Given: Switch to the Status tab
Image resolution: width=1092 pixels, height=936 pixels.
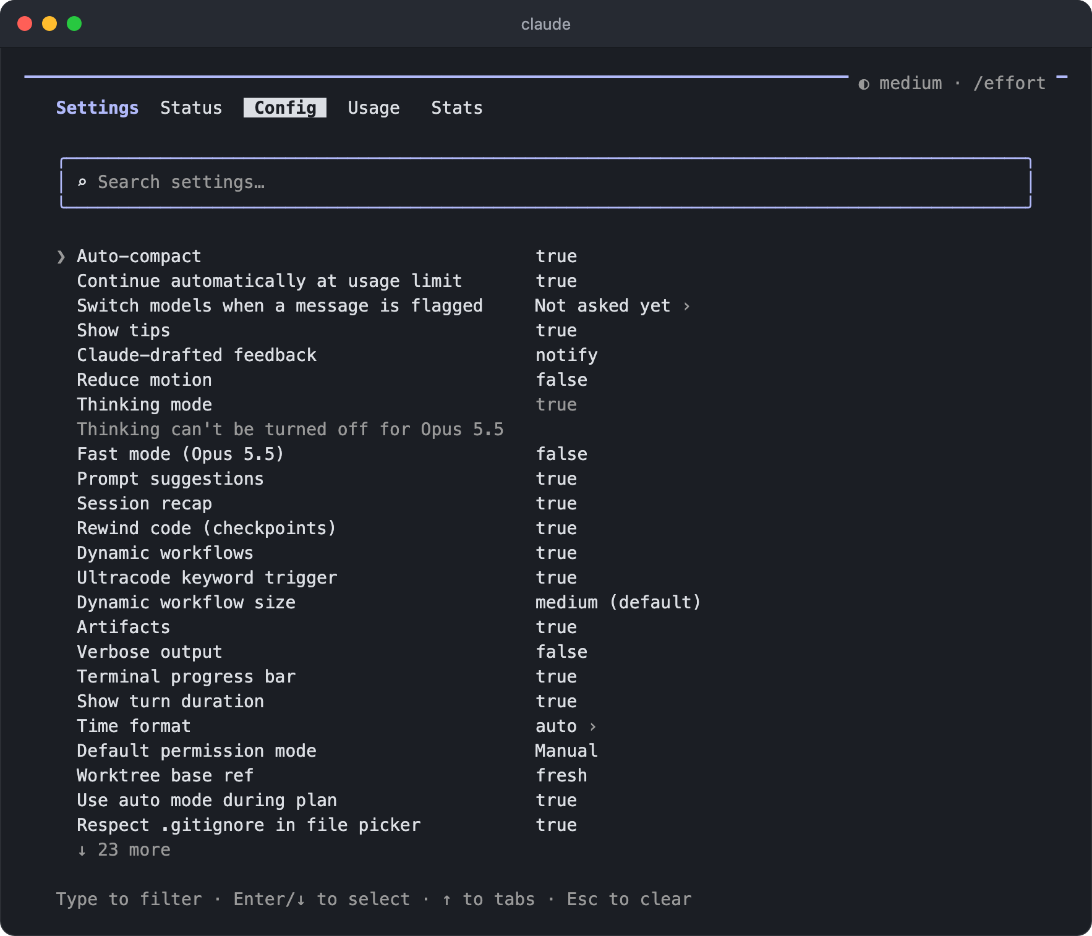Looking at the screenshot, I should coord(191,108).
